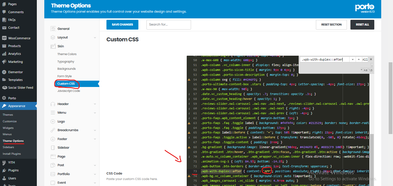The height and width of the screenshot is (186, 393).
Task: Click the Appearance paintbrush icon
Action: 4,106
